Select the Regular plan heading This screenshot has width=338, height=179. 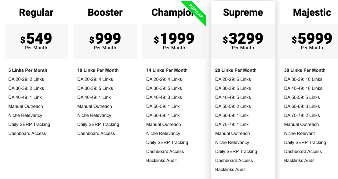tap(36, 12)
